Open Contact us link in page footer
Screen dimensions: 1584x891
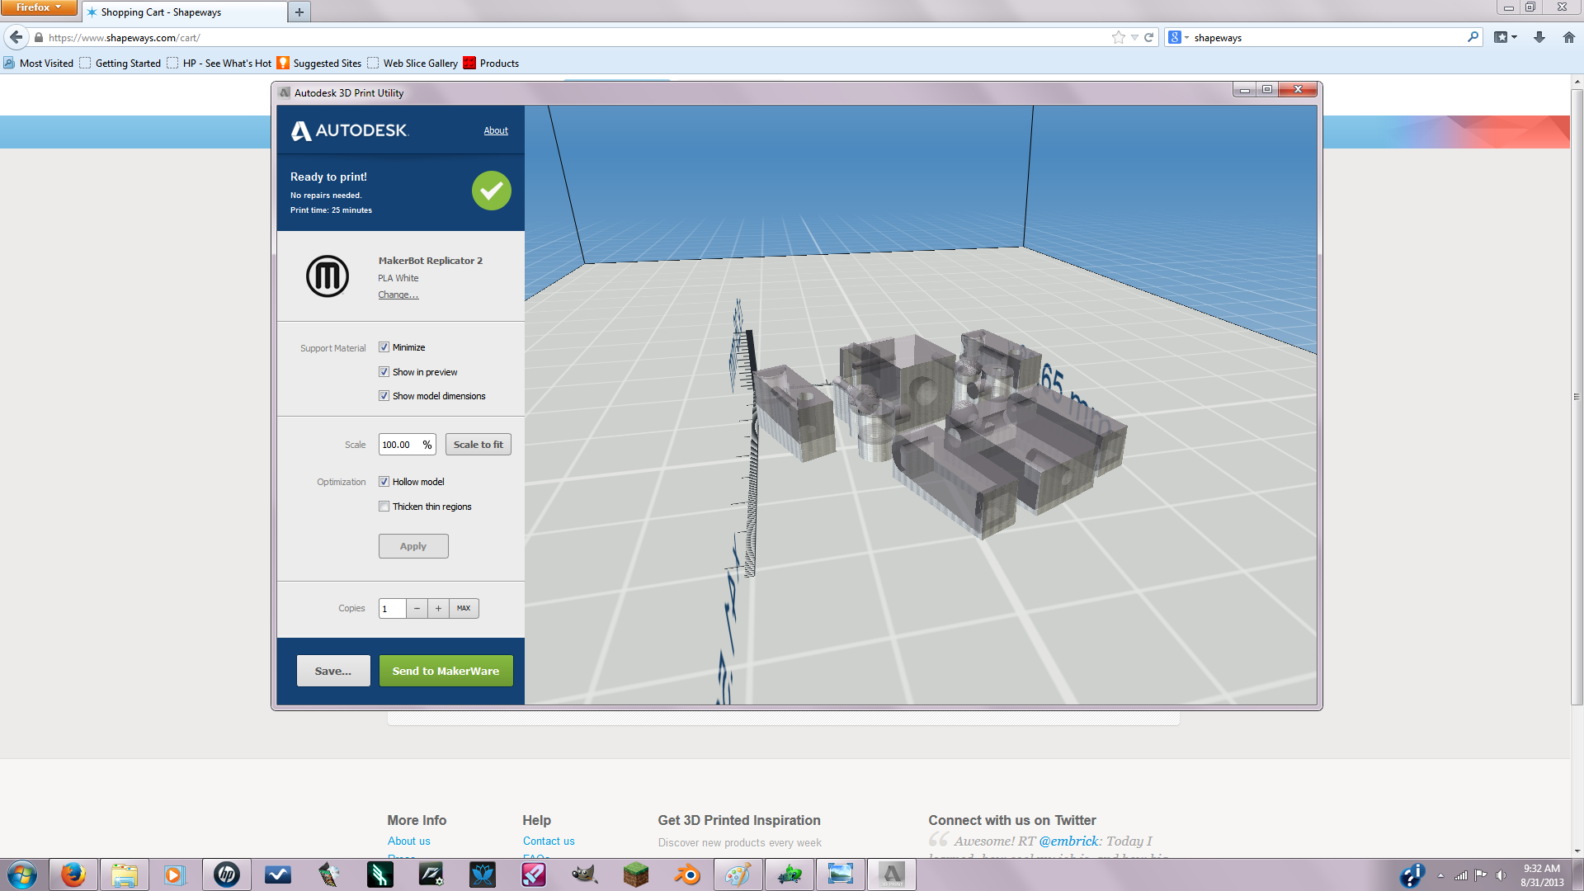(x=549, y=841)
